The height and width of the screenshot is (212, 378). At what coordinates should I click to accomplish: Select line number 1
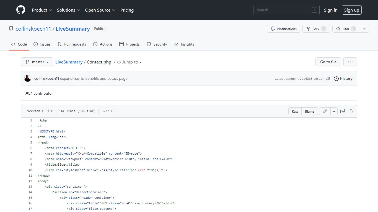pyautogui.click(x=31, y=120)
